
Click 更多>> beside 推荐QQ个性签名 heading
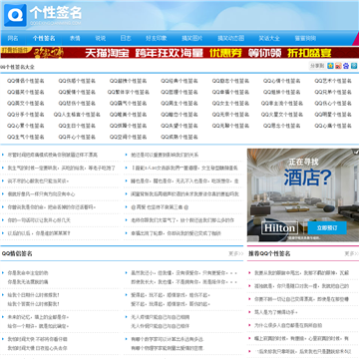point(351,253)
